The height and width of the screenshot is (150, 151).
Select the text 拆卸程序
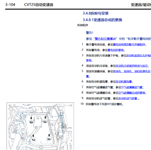point(83,25)
